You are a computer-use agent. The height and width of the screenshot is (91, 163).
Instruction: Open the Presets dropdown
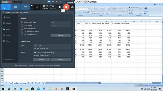pyautogui.click(x=41, y=59)
